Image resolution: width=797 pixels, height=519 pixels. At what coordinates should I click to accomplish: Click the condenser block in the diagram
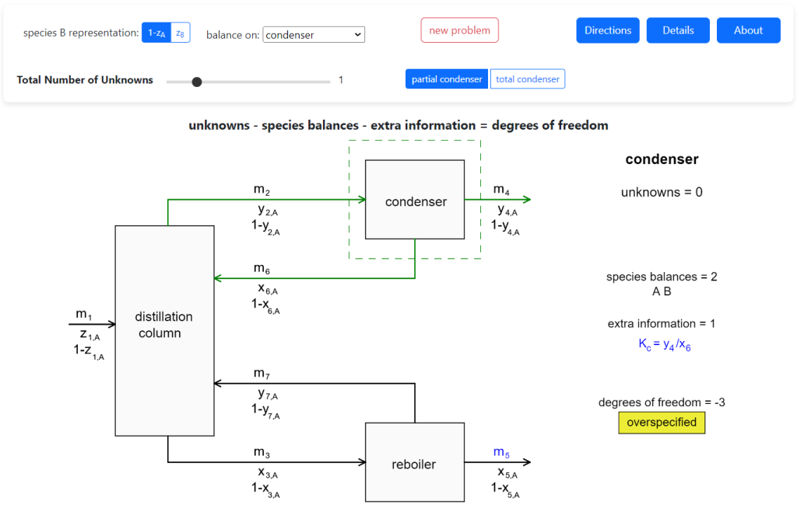pos(415,200)
